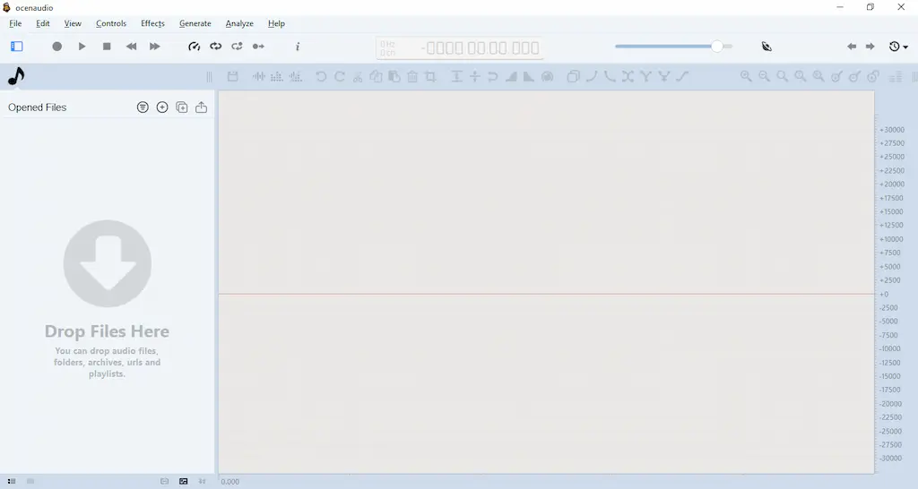Toggle the loop region icon with dot
The image size is (918, 489).
237,47
